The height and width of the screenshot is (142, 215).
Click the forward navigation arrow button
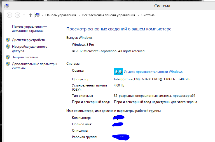[x=17, y=15]
